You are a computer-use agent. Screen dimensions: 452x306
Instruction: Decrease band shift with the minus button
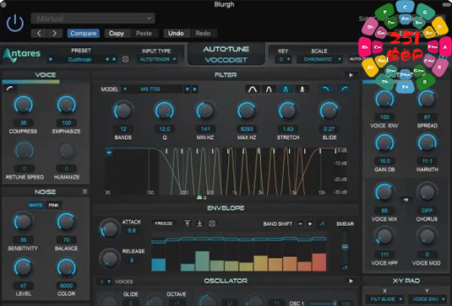pos(301,223)
